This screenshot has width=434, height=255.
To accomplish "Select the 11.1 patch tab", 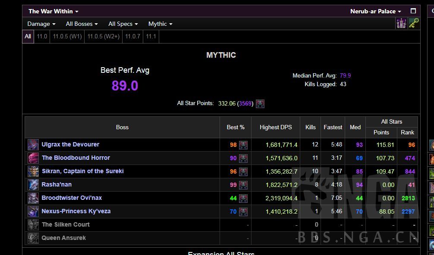I will click(151, 37).
